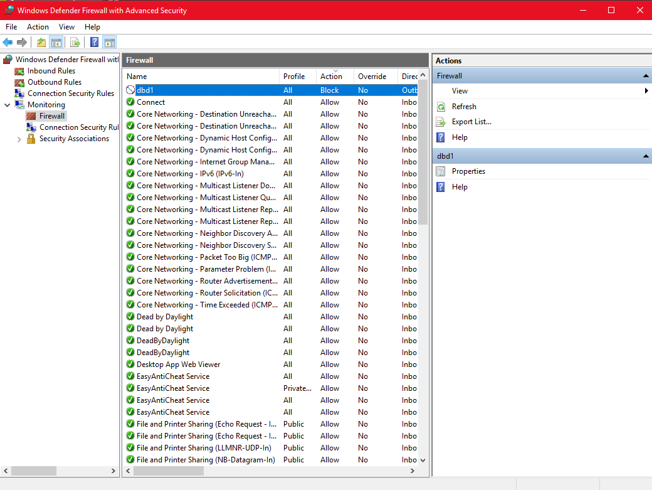Click the Inbound Rules tree icon
Viewport: 652px width, 490px height.
19,71
